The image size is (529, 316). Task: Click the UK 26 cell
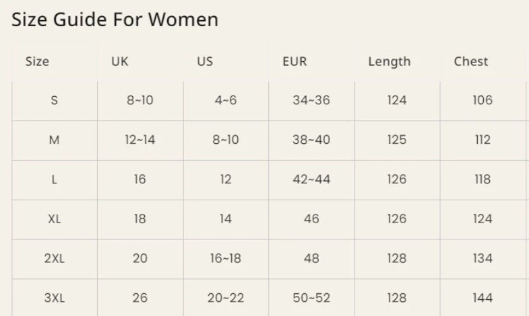pos(140,298)
